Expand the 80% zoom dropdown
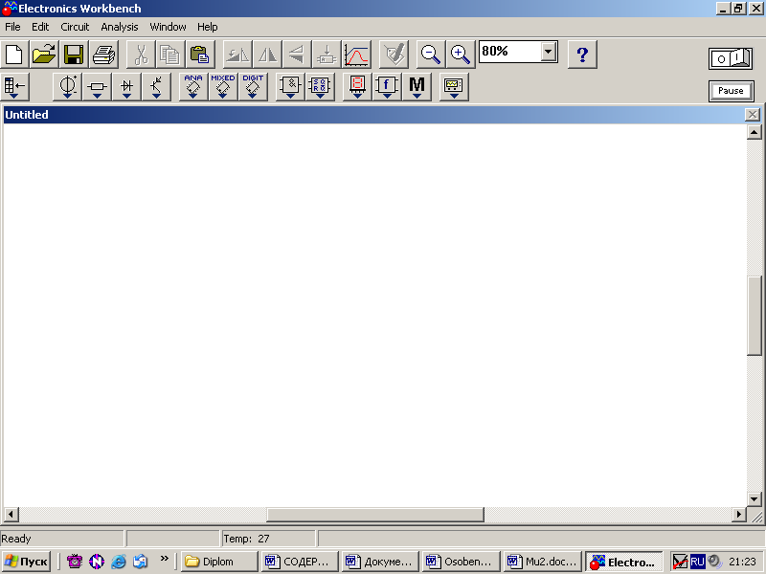The height and width of the screenshot is (574, 766). pos(549,52)
